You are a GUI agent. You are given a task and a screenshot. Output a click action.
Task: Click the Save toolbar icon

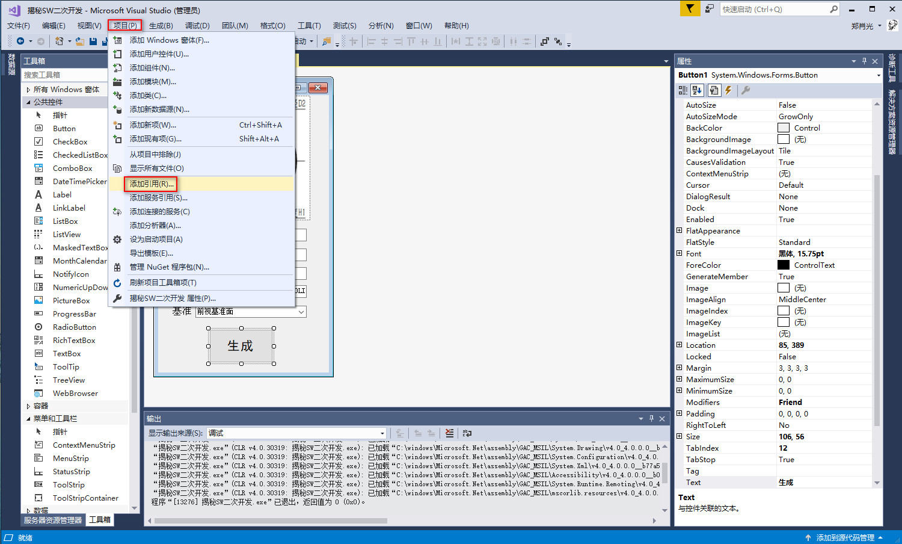coord(93,41)
